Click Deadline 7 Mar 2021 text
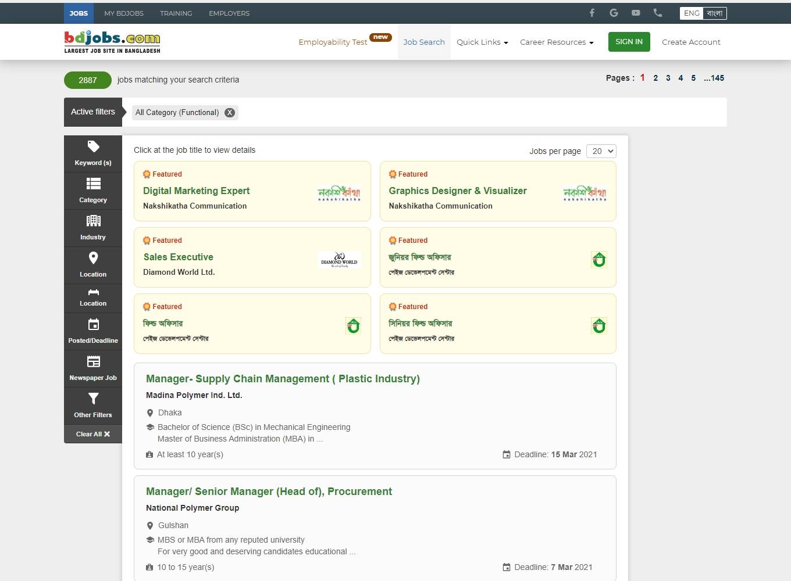Viewport: 791px width, 581px height. click(553, 567)
